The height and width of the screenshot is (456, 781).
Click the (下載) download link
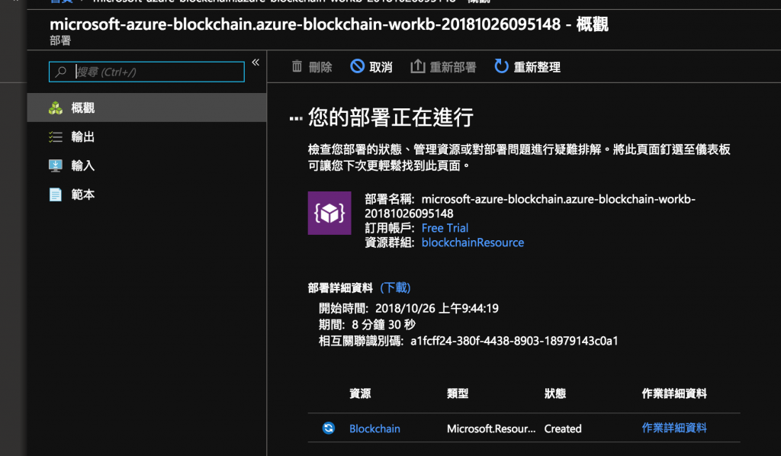[395, 287]
